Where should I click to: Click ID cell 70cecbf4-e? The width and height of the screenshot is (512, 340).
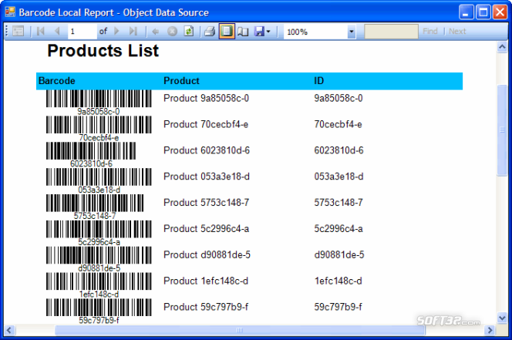click(x=338, y=124)
